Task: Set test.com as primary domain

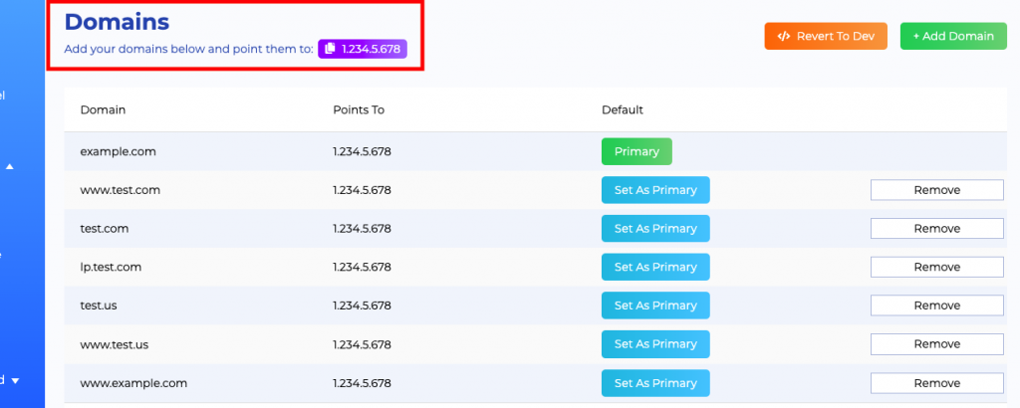Action: click(655, 229)
